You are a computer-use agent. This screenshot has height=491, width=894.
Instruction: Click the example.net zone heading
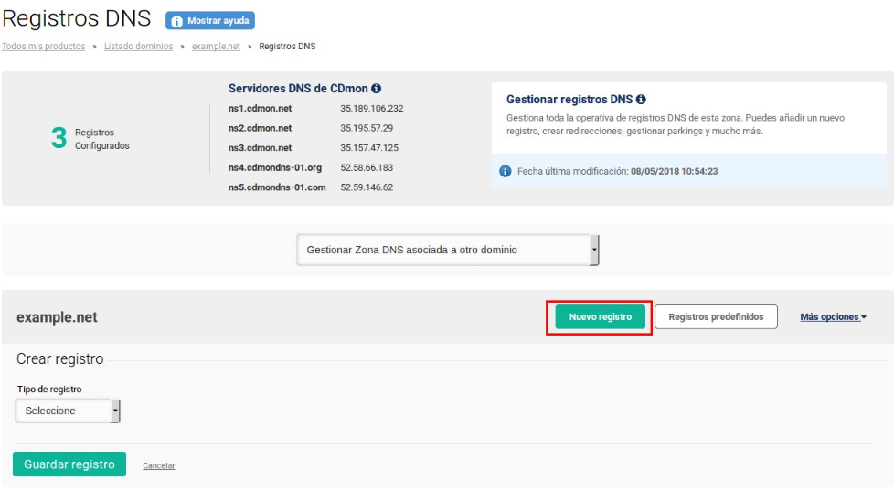point(57,317)
